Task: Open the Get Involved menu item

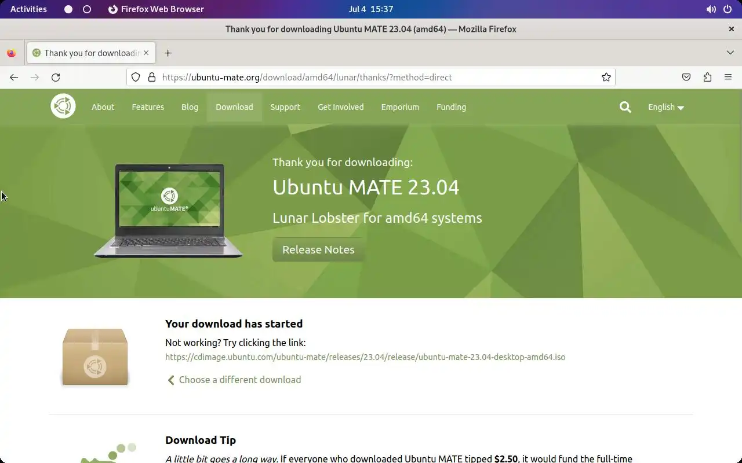Action: pyautogui.click(x=341, y=107)
